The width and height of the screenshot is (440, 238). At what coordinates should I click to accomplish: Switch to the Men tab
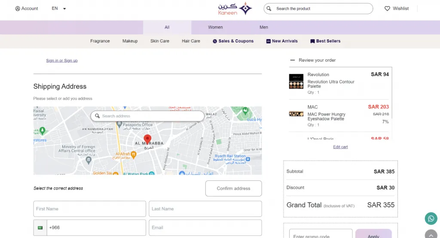[x=263, y=27]
